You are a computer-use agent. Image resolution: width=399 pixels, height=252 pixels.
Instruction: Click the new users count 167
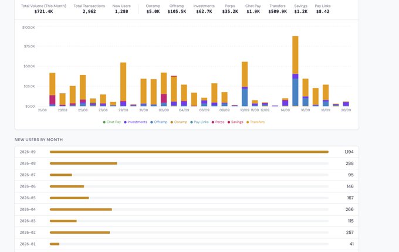[350, 198]
